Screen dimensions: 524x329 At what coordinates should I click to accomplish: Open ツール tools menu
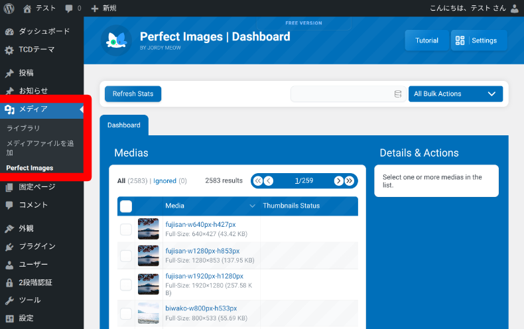(x=42, y=300)
